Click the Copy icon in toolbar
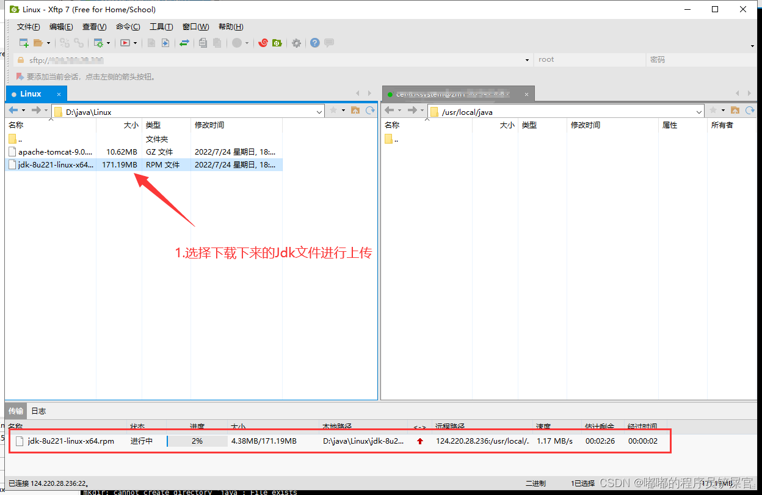The width and height of the screenshot is (762, 495). point(203,43)
